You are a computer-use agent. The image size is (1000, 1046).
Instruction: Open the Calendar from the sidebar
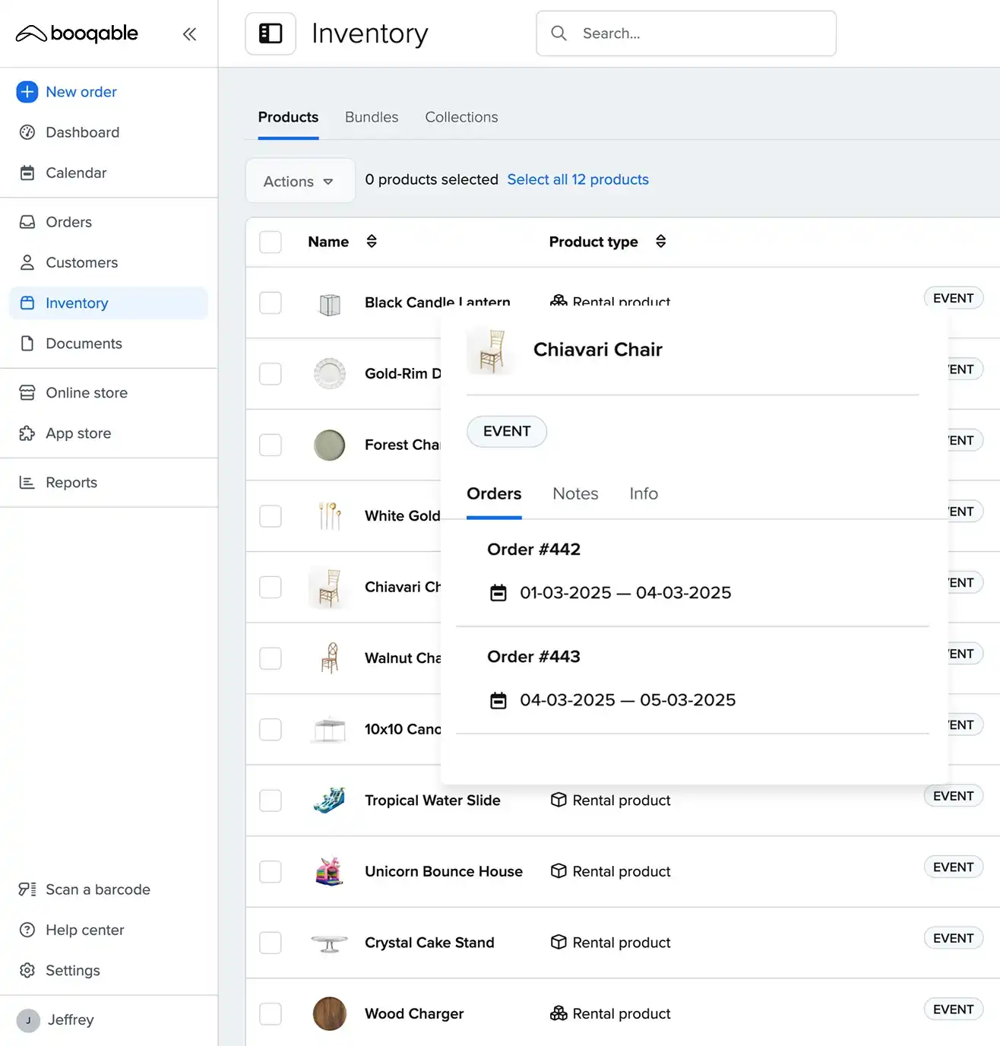pyautogui.click(x=75, y=173)
